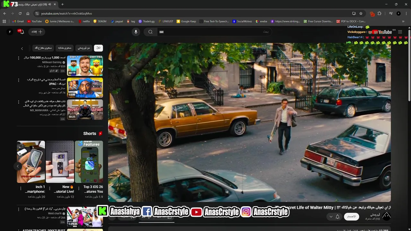This screenshot has width=411, height=231.
Task: Open YouTube notifications bell
Action: coord(22,32)
